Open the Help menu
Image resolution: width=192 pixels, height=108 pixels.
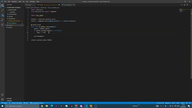click(x=37, y=1)
